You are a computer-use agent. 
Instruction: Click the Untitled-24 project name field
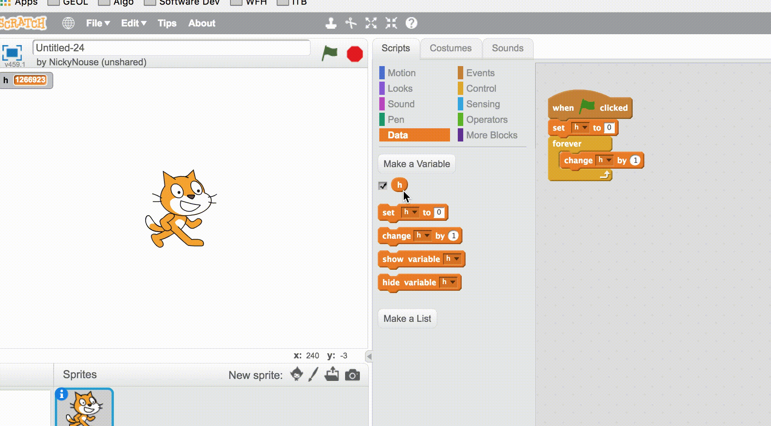click(171, 48)
